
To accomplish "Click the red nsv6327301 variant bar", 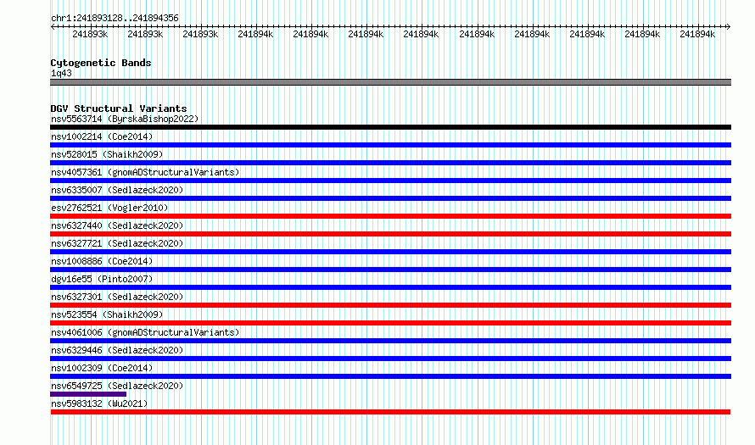I will (390, 305).
